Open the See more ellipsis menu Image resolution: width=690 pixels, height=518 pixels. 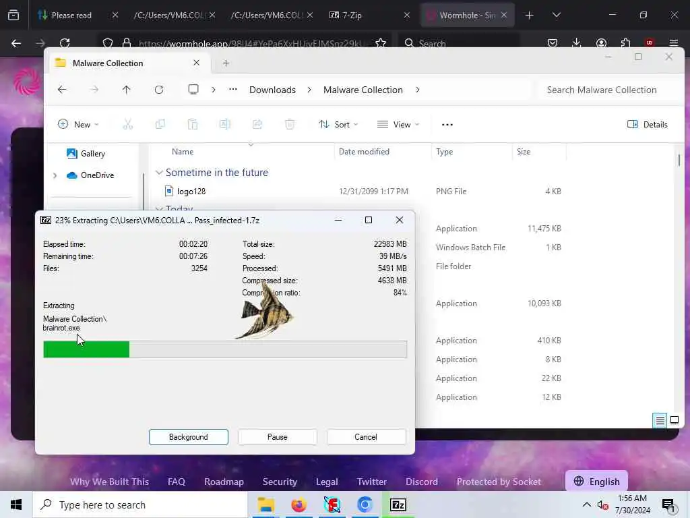[x=447, y=125]
